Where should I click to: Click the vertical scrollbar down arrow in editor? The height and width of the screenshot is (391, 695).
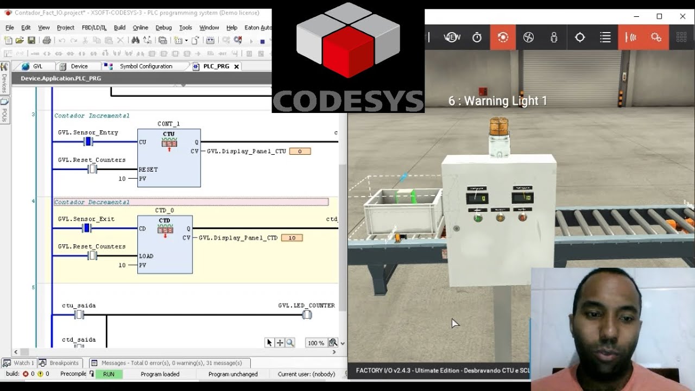[342, 343]
